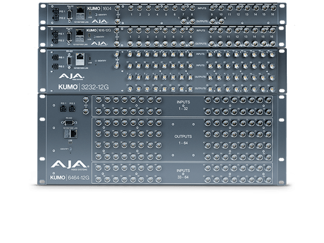Image resolution: width=324 pixels, height=243 pixels.
Task: Select the LAN Ethernet port on the KUMO 1604
Action: [80, 12]
